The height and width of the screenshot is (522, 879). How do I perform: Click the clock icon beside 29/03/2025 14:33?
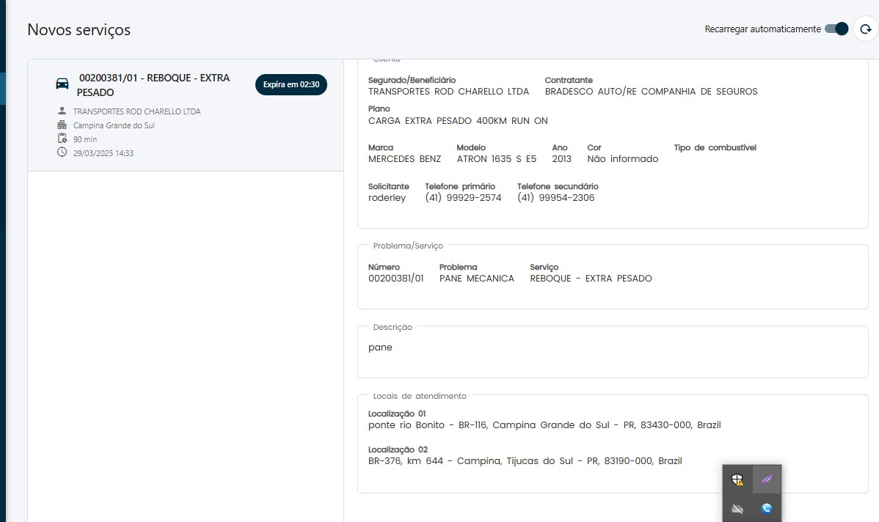[62, 152]
